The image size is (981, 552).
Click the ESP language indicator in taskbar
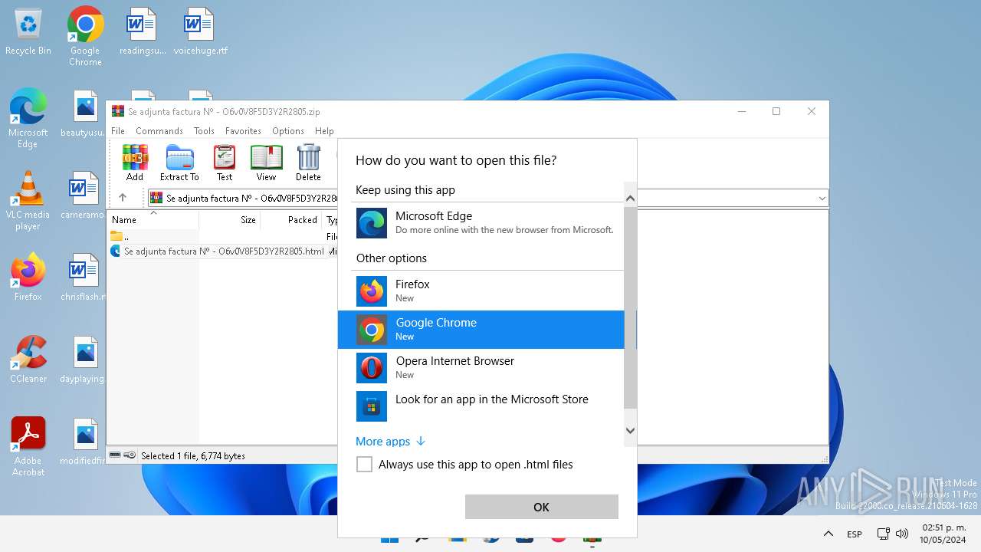click(x=855, y=534)
